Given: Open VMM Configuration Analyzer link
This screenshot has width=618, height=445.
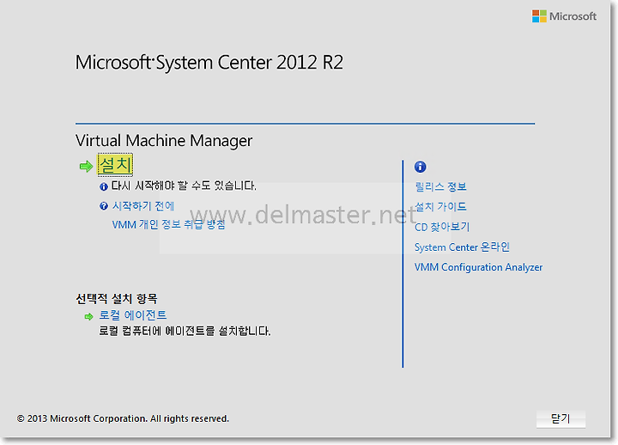Looking at the screenshot, I should [x=478, y=267].
